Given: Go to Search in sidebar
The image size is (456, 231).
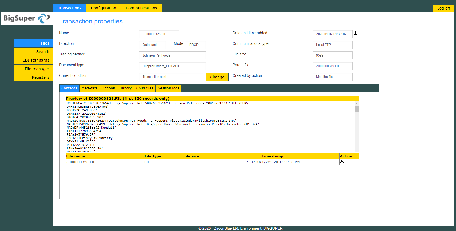Looking at the screenshot, I should [x=33, y=52].
